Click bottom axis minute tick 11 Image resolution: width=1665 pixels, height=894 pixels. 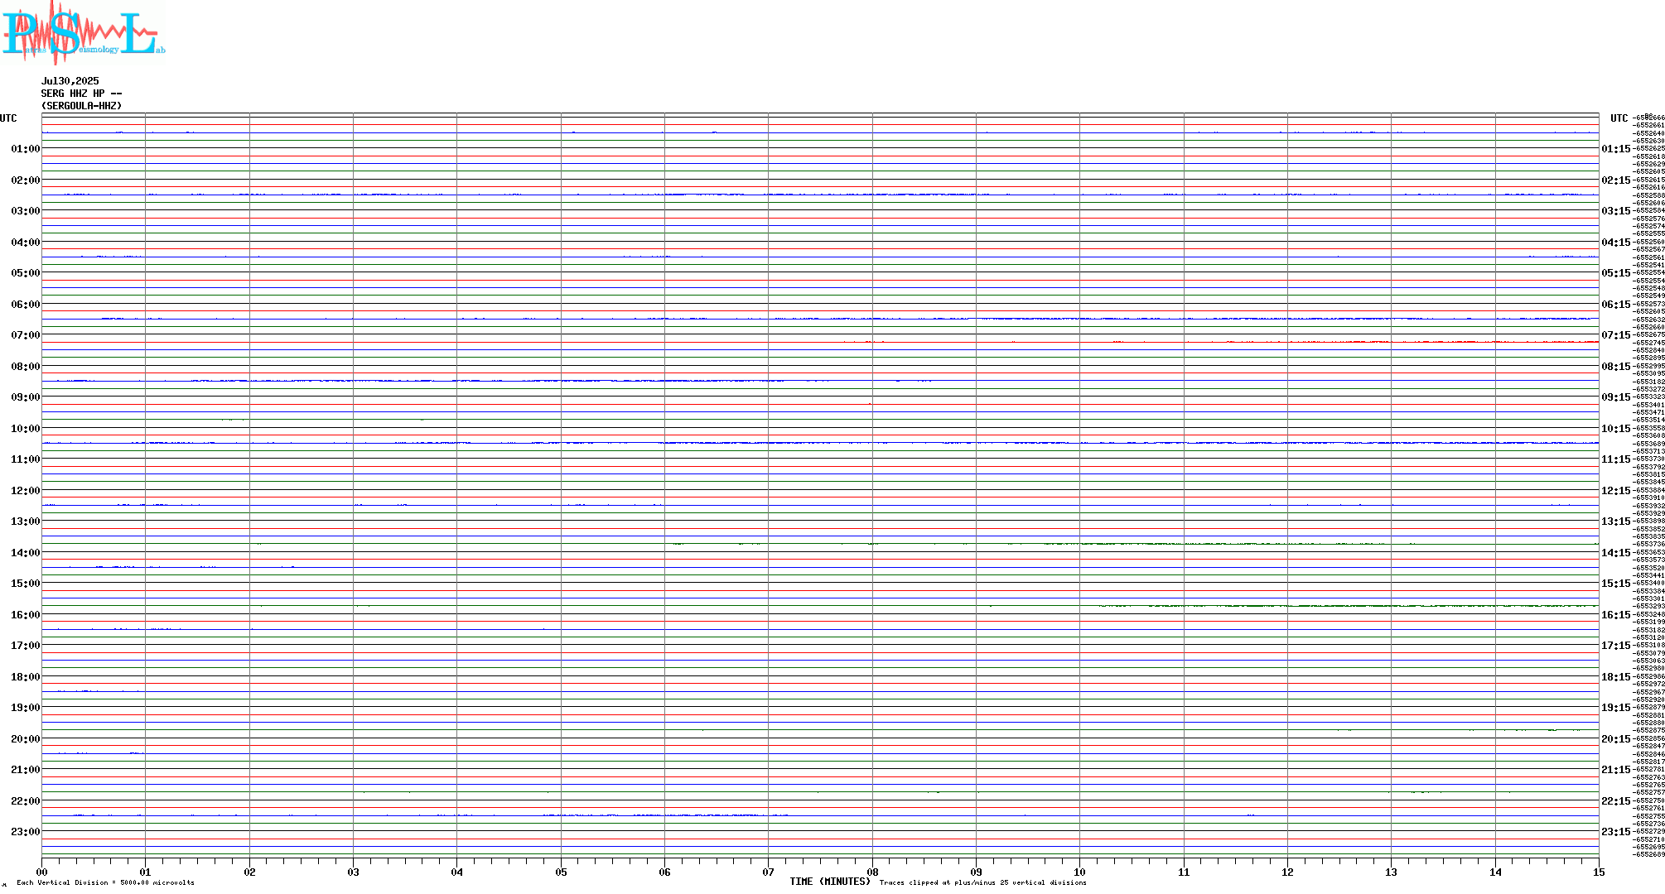1184,872
